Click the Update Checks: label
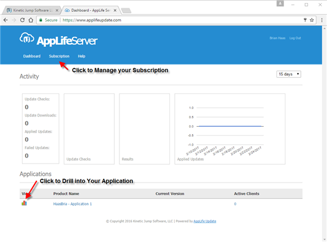Viewport: 327px width, 242px height. tap(37, 99)
